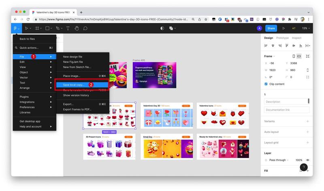Viewport: 324px width, 191px height.
Task: Add Layout grid with plus
Action: click(x=308, y=143)
